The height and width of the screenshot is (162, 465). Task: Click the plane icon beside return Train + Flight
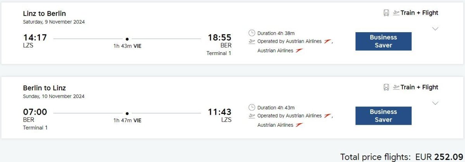click(x=396, y=87)
